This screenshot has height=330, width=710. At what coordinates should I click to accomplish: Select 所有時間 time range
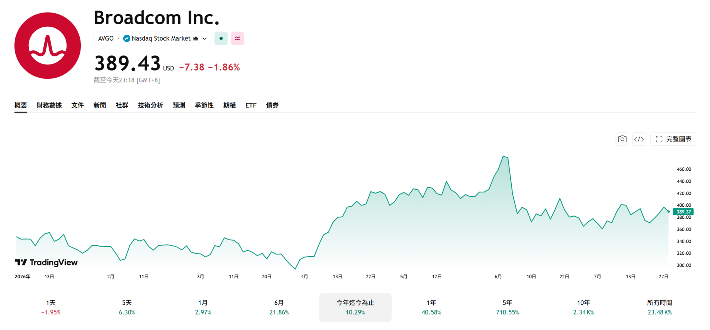[660, 307]
